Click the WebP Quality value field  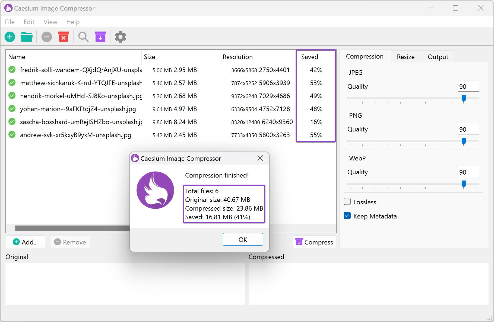[x=468, y=172]
